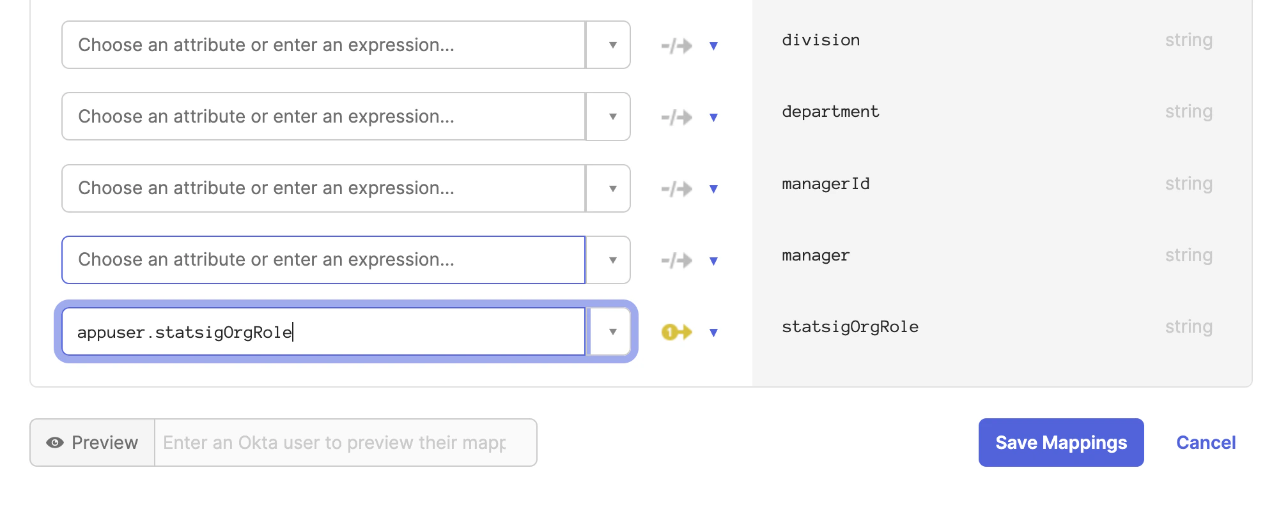Expand the attribute dropdown for the manager row
This screenshot has width=1281, height=530.
612,260
